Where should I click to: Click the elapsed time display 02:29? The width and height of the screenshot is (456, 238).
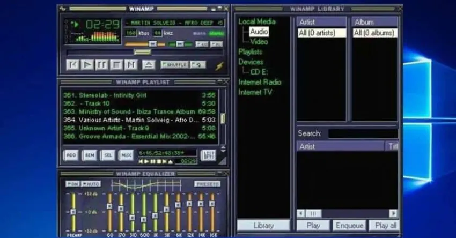pyautogui.click(x=102, y=25)
